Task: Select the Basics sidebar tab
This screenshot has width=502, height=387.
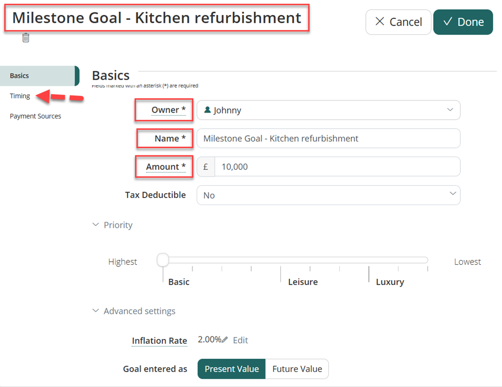Action: tap(40, 76)
